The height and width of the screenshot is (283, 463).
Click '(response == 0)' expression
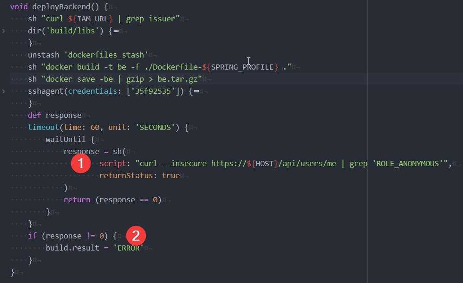pos(129,200)
